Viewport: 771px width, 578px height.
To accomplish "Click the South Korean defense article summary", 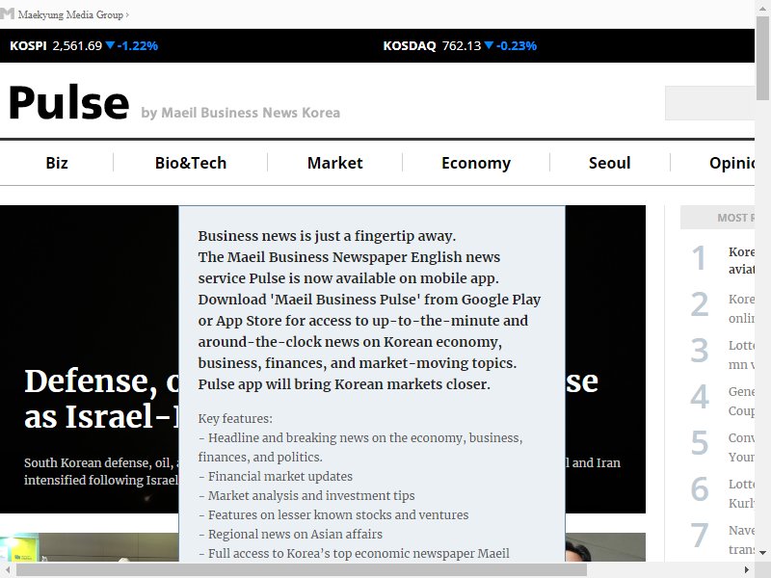I will click(x=101, y=471).
